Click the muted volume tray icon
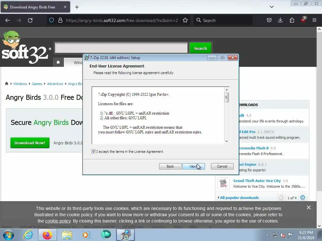 pyautogui.click(x=283, y=235)
